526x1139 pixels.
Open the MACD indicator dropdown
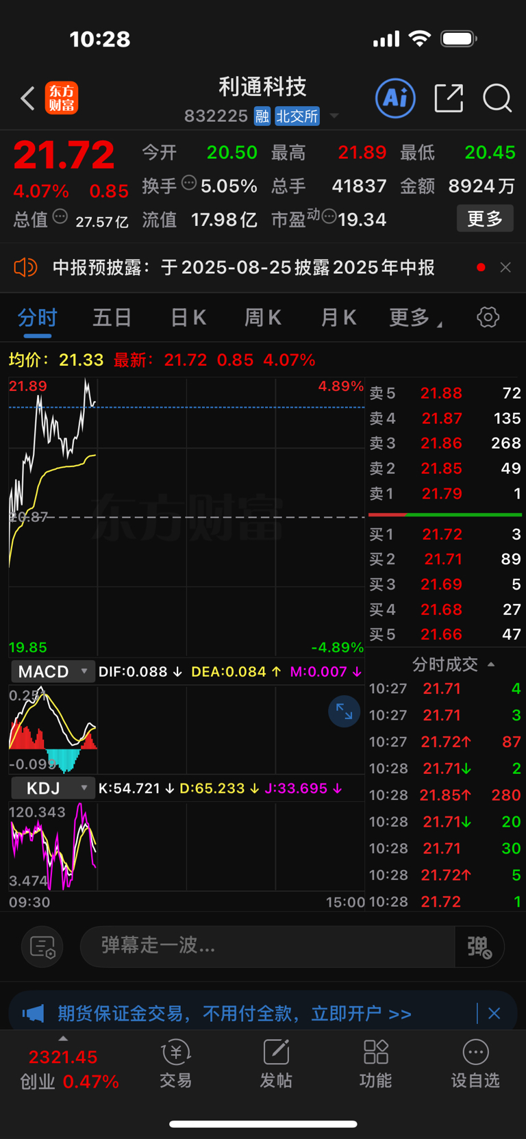coord(53,672)
